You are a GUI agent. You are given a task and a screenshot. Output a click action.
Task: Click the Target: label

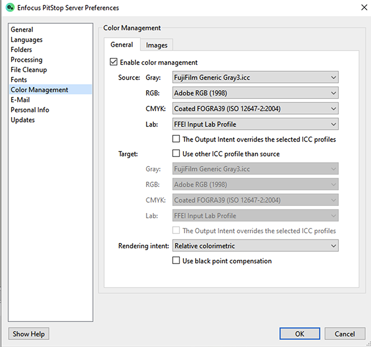(128, 154)
